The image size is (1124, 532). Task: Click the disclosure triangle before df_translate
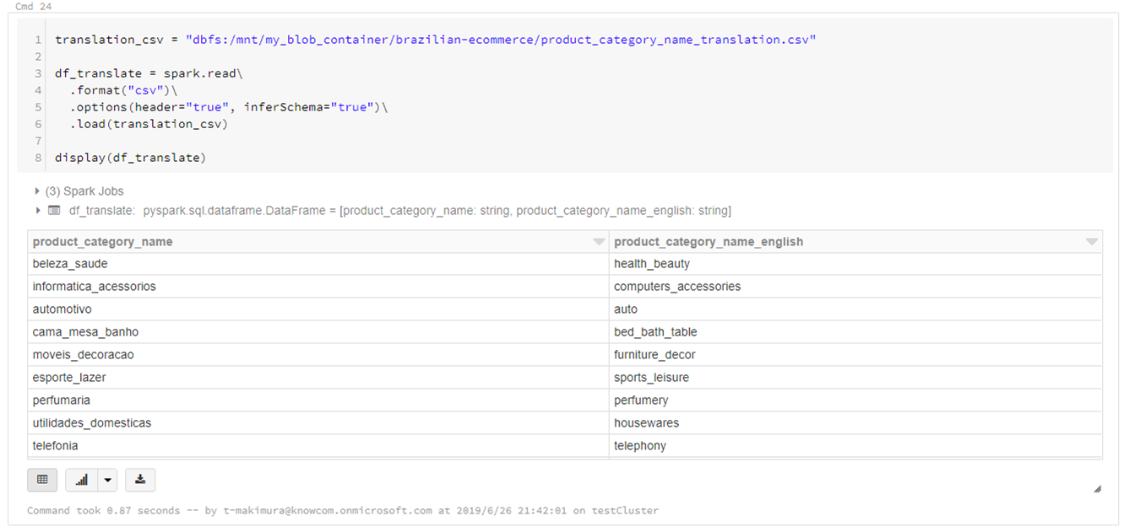point(38,210)
